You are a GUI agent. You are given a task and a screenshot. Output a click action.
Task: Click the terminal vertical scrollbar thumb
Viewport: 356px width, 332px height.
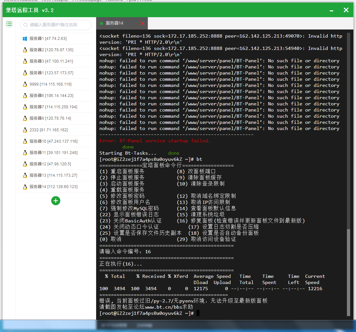tap(349, 272)
